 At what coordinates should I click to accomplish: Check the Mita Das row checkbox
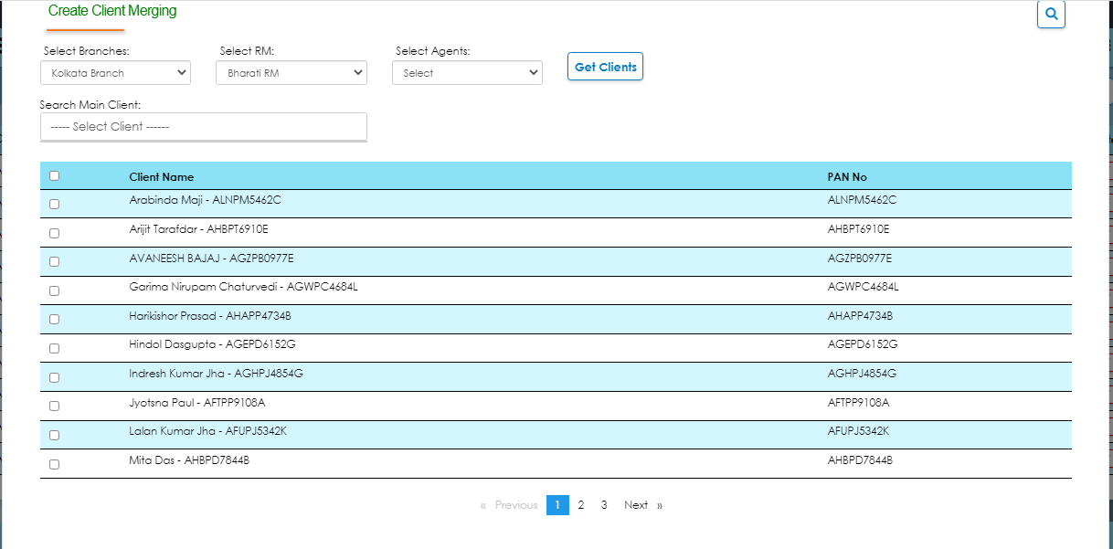click(54, 464)
